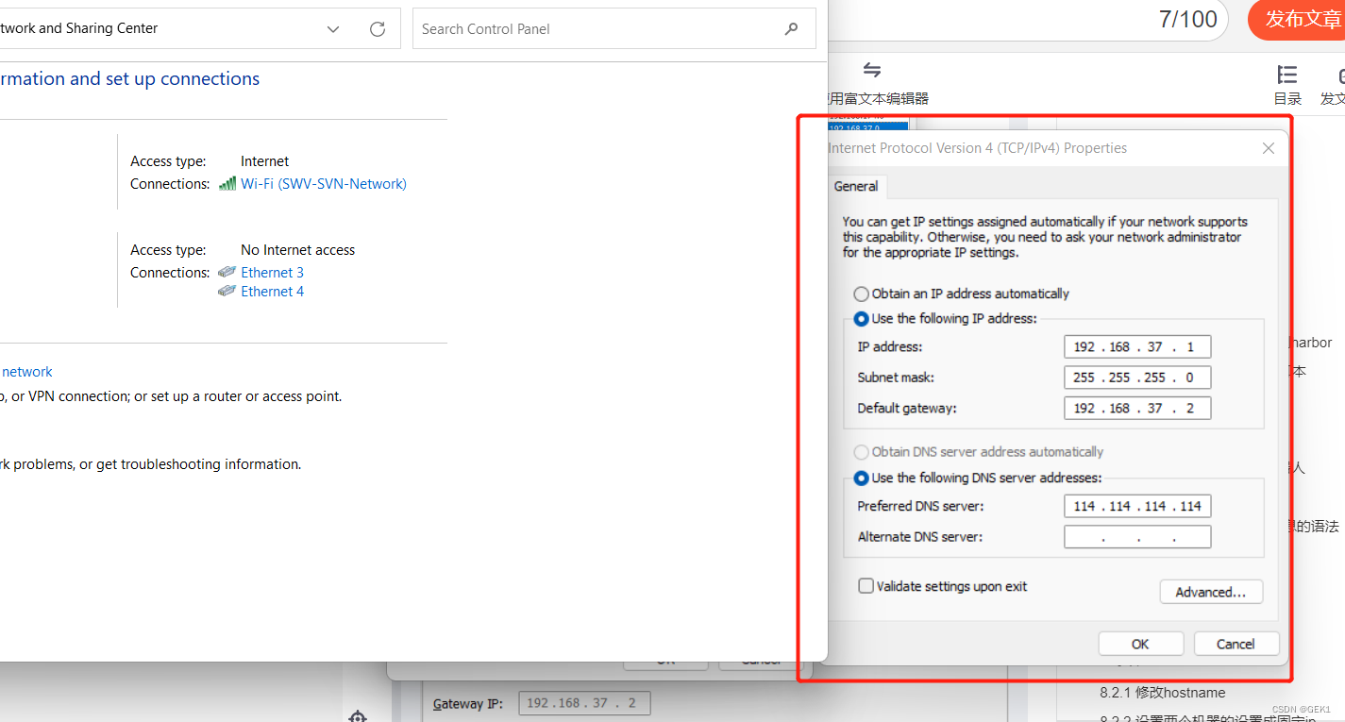Select the highlighted 192.168.37.0 list row

(867, 126)
